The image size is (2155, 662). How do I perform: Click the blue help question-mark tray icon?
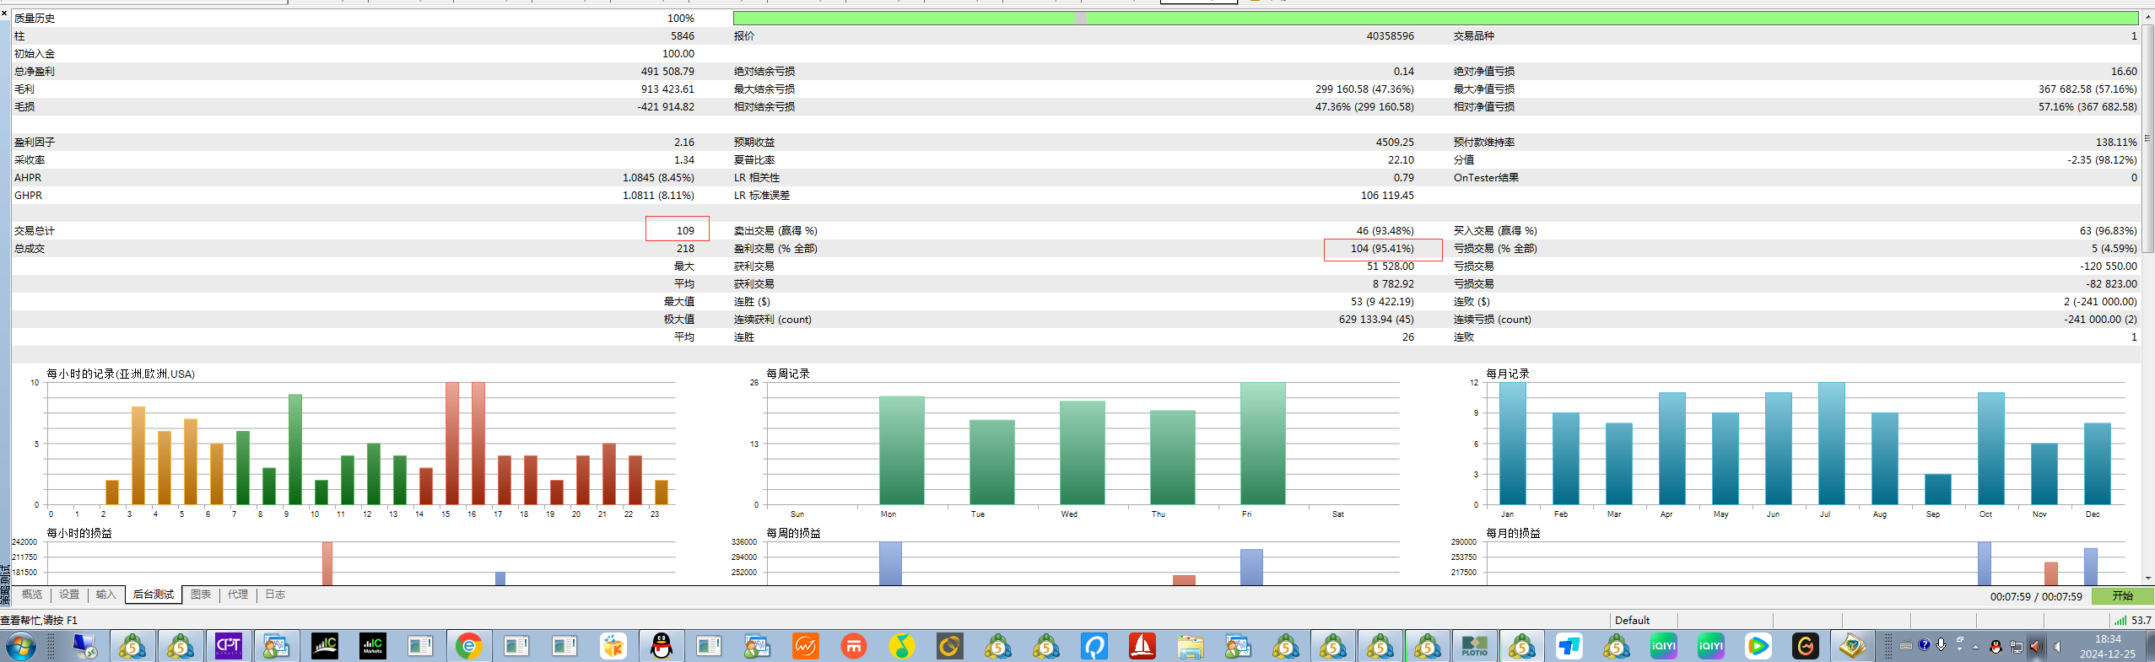point(1924,646)
